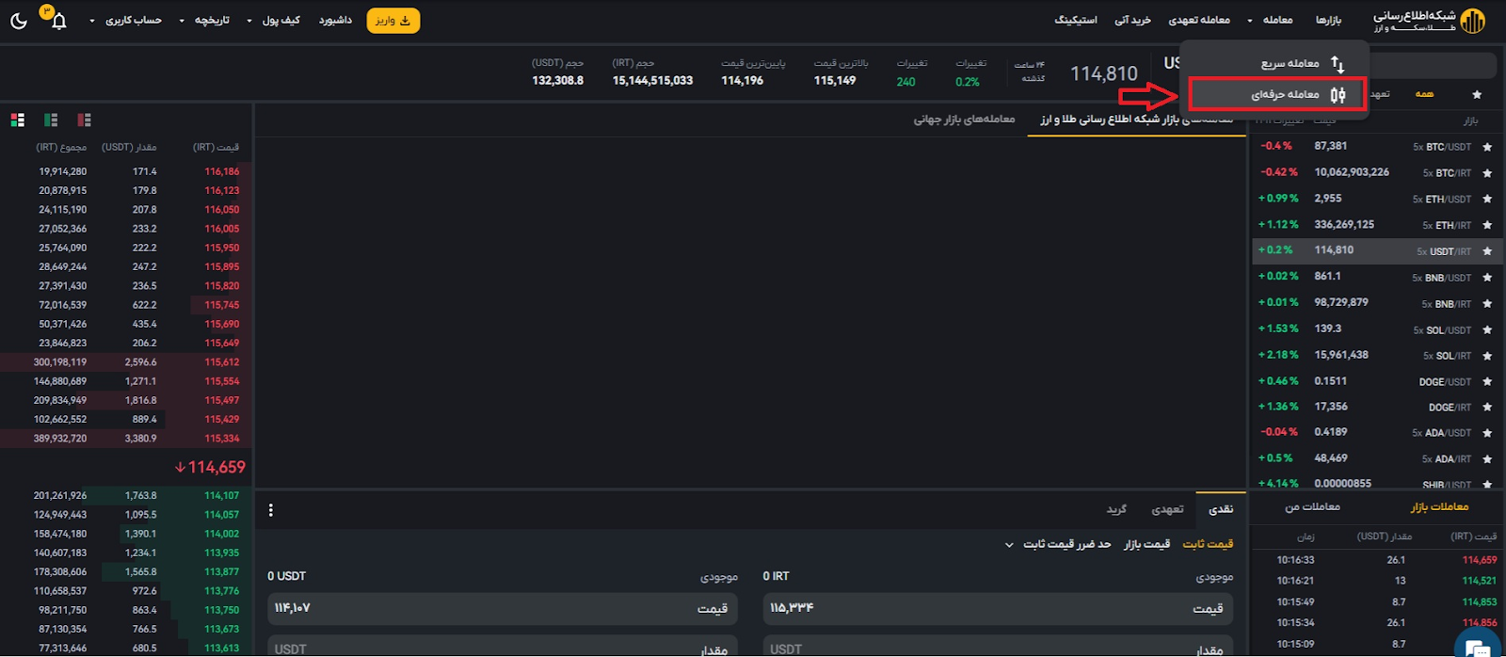The height and width of the screenshot is (657, 1506).
Task: Show only sell orders in order book
Action: 84,120
